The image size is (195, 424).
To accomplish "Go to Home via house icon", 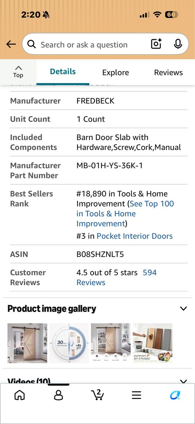I will coord(20,395).
